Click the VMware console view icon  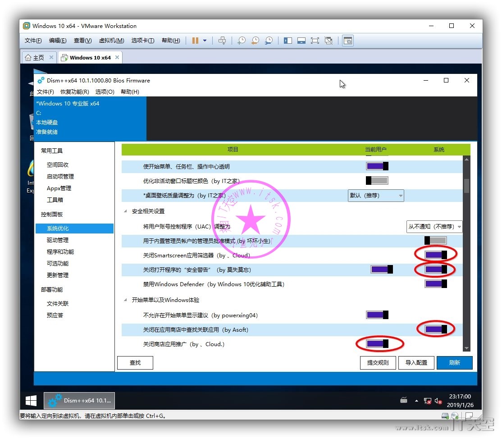(348, 41)
